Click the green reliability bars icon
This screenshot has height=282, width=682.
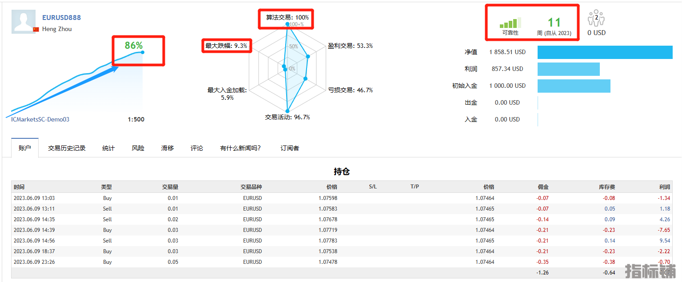click(x=510, y=23)
